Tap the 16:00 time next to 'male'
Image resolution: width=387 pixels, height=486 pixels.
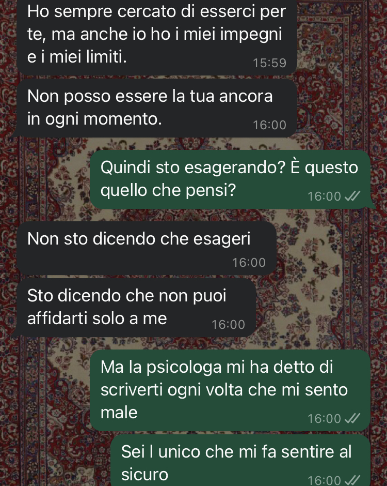pos(324,418)
